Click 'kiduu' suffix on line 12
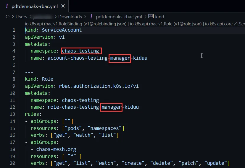245x168 pixels. [x=132, y=107]
